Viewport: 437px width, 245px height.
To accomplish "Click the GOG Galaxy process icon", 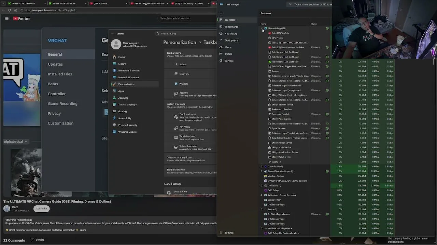I will 266,190.
